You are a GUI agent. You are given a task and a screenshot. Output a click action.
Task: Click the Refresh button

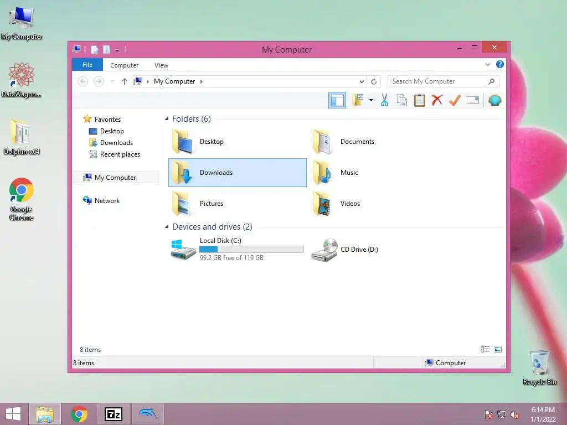point(374,81)
